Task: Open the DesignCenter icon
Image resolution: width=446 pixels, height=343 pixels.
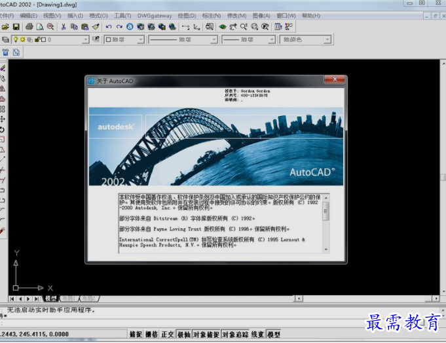Action: click(x=289, y=27)
